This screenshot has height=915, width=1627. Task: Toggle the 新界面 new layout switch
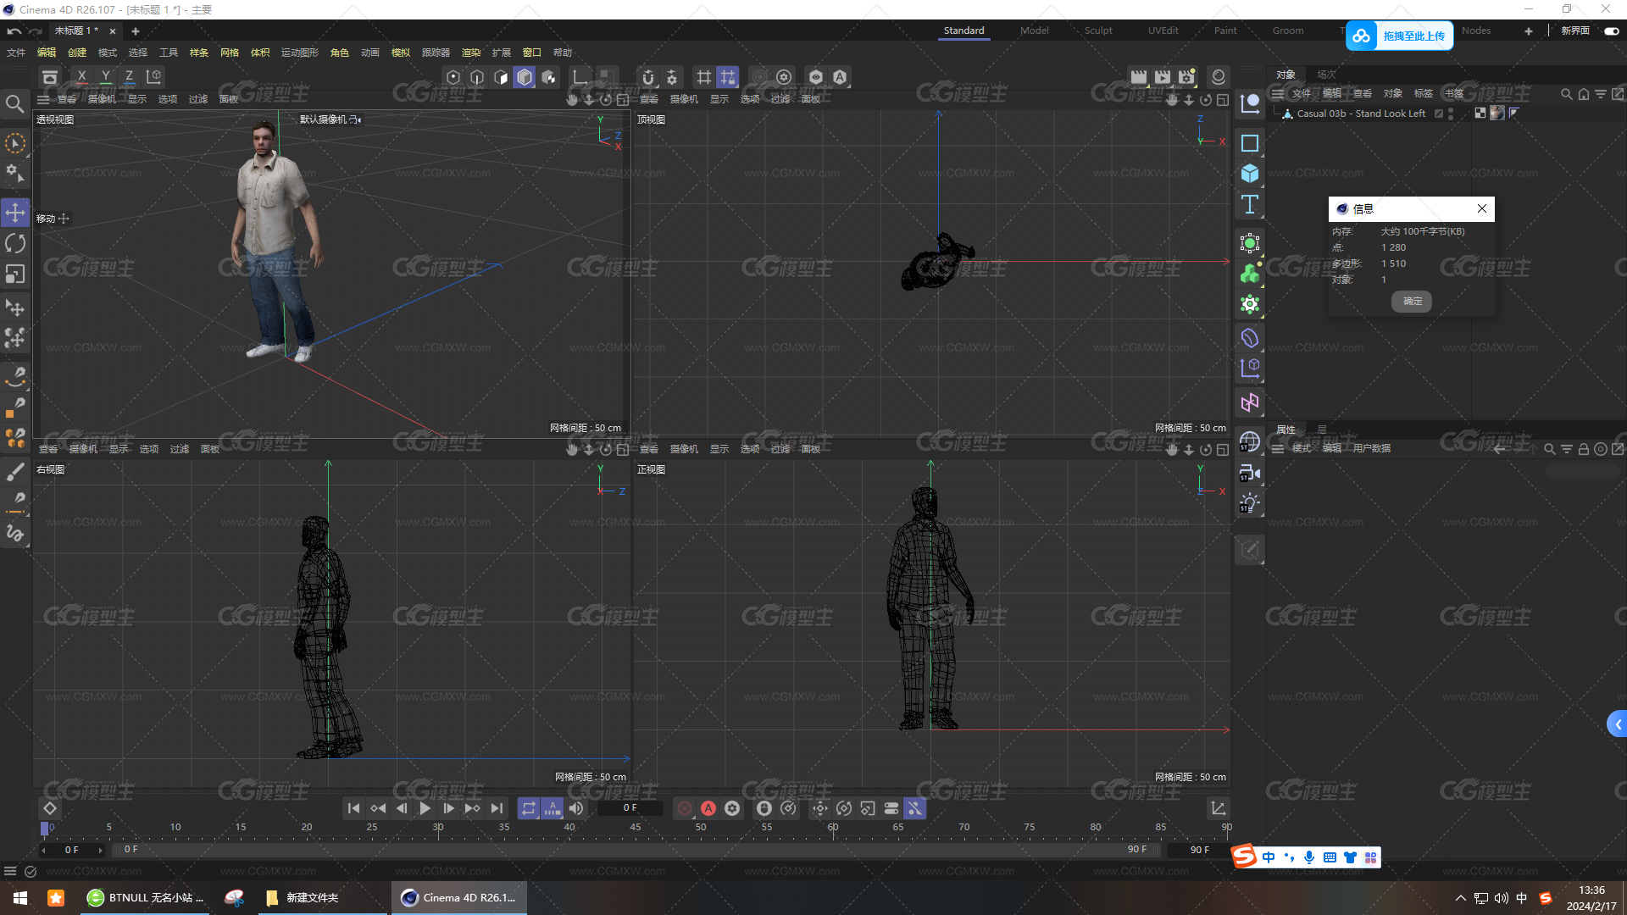[1612, 31]
